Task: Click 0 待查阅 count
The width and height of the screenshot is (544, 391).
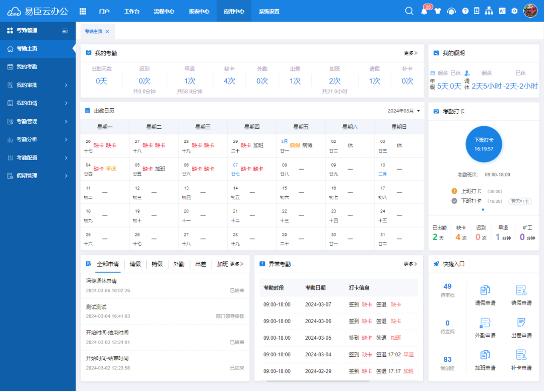Action: (x=448, y=327)
